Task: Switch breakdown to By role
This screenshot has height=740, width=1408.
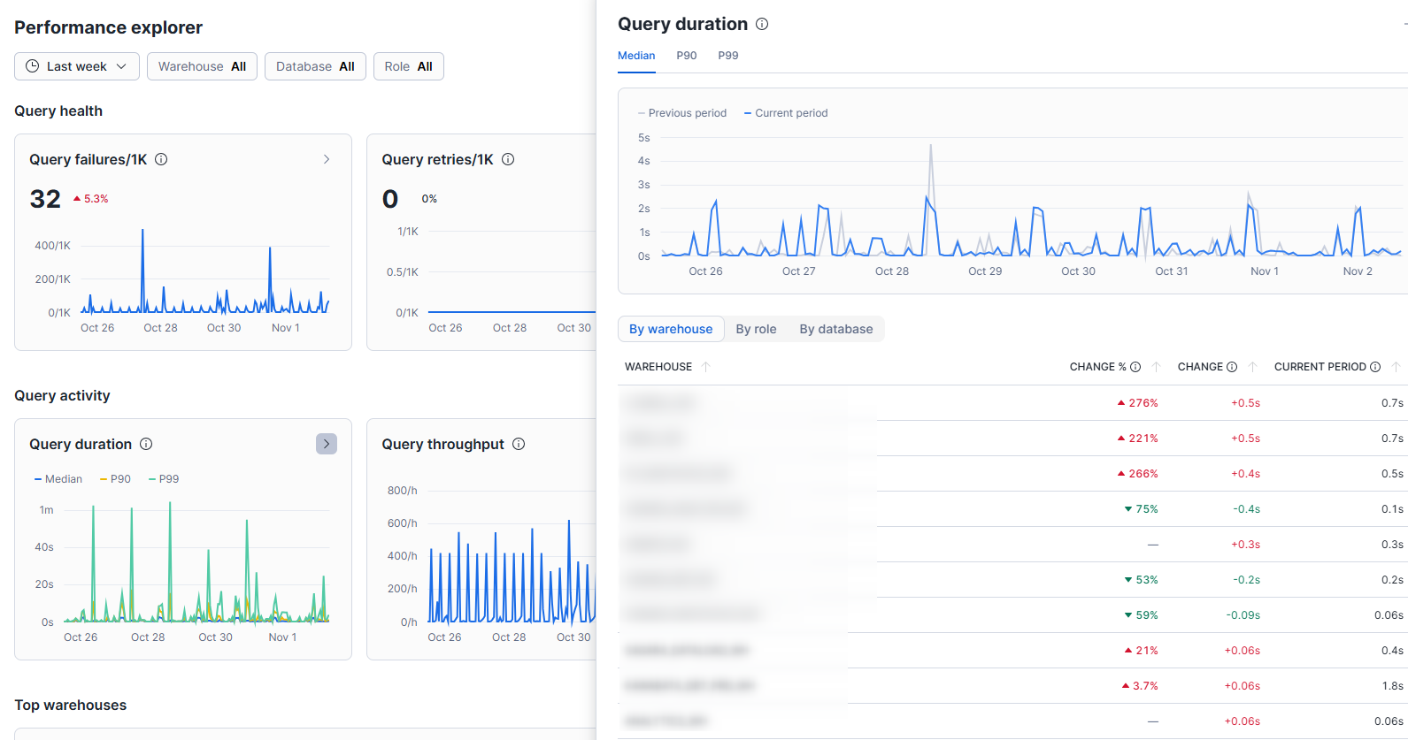Action: point(756,329)
